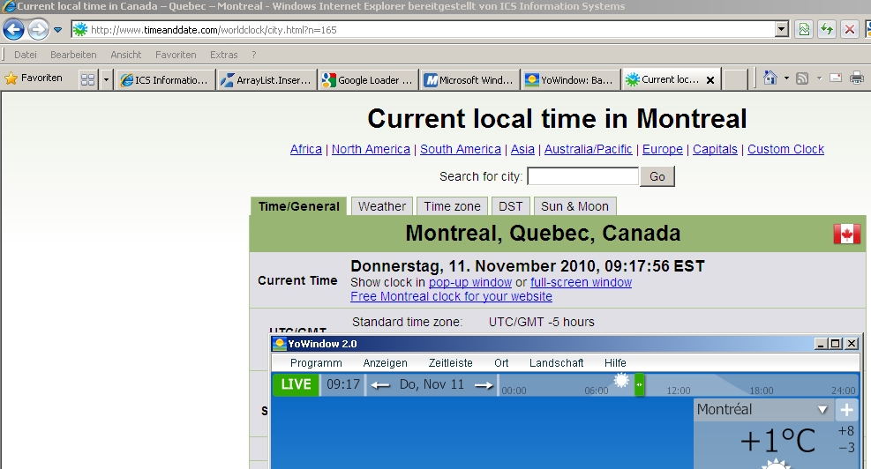Open YoWindow Zeitleiste menu
The width and height of the screenshot is (871, 469).
[x=450, y=363]
